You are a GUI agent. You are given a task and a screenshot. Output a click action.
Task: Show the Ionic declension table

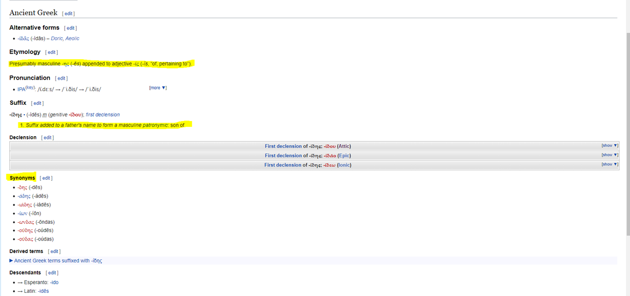610,165
